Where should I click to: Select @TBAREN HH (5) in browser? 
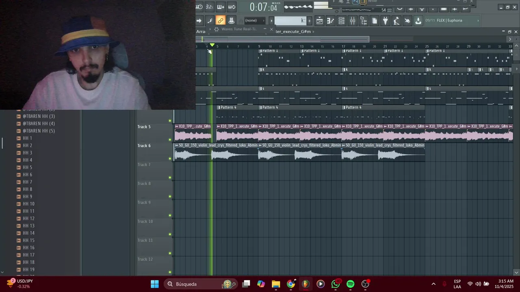[x=39, y=131]
